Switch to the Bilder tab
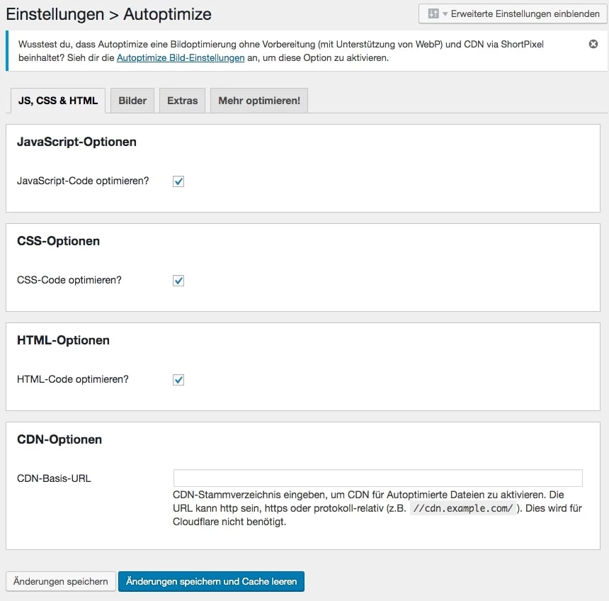Viewport: 609px width, 601px height. tap(132, 101)
